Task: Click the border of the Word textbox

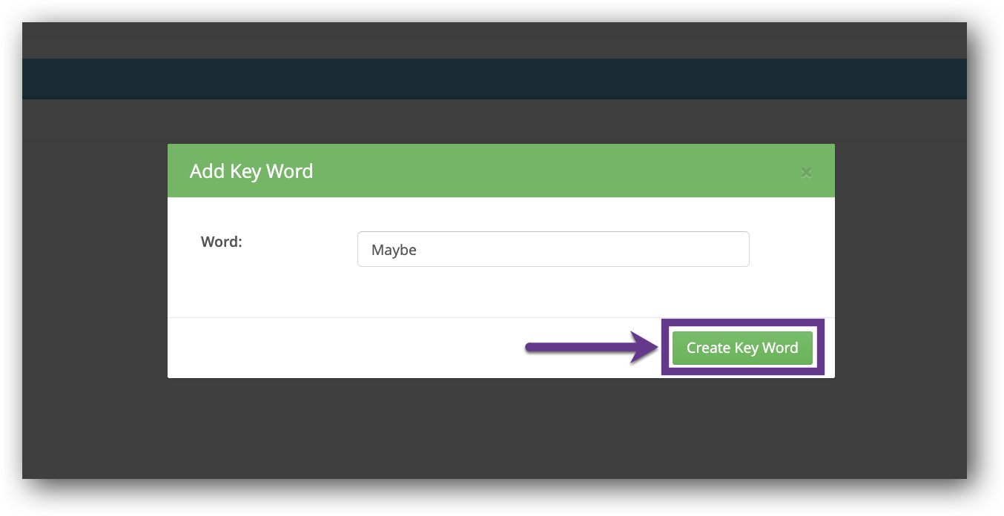Action: tap(553, 234)
